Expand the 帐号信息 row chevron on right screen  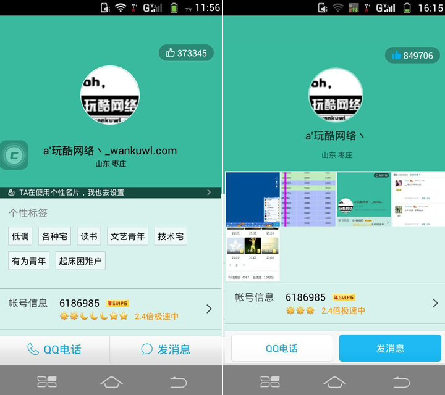[x=434, y=303]
